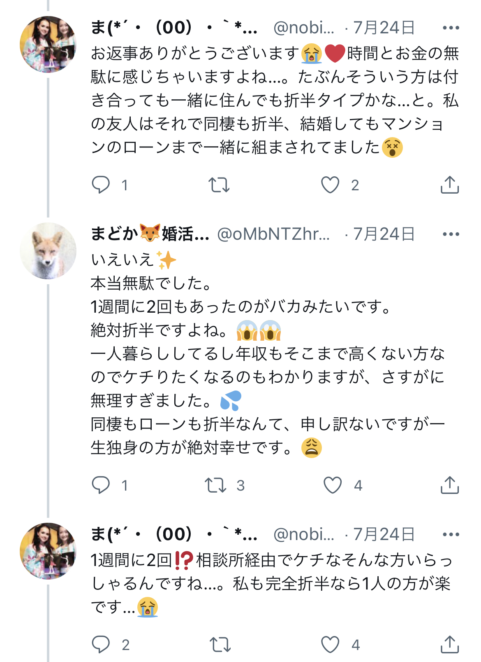Open more options on first tweet
The height and width of the screenshot is (662, 481).
pyautogui.click(x=451, y=28)
